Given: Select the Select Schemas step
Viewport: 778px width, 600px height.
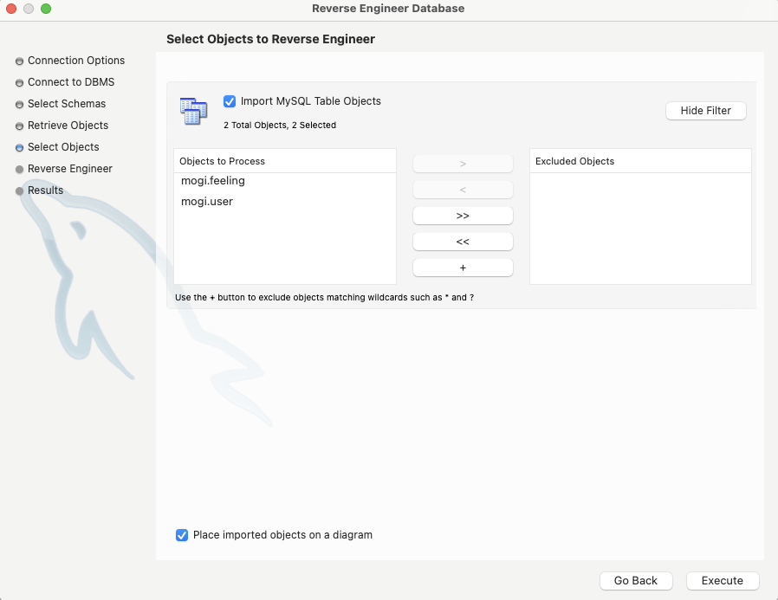Looking at the screenshot, I should pos(61,104).
